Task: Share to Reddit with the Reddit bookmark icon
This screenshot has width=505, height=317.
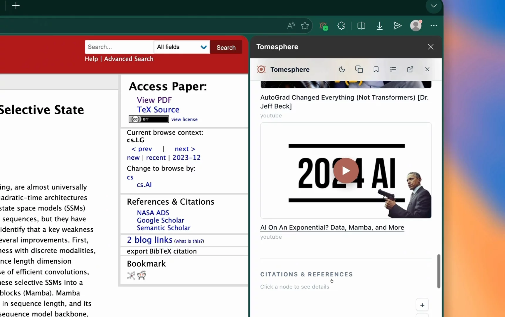Action: [x=142, y=275]
